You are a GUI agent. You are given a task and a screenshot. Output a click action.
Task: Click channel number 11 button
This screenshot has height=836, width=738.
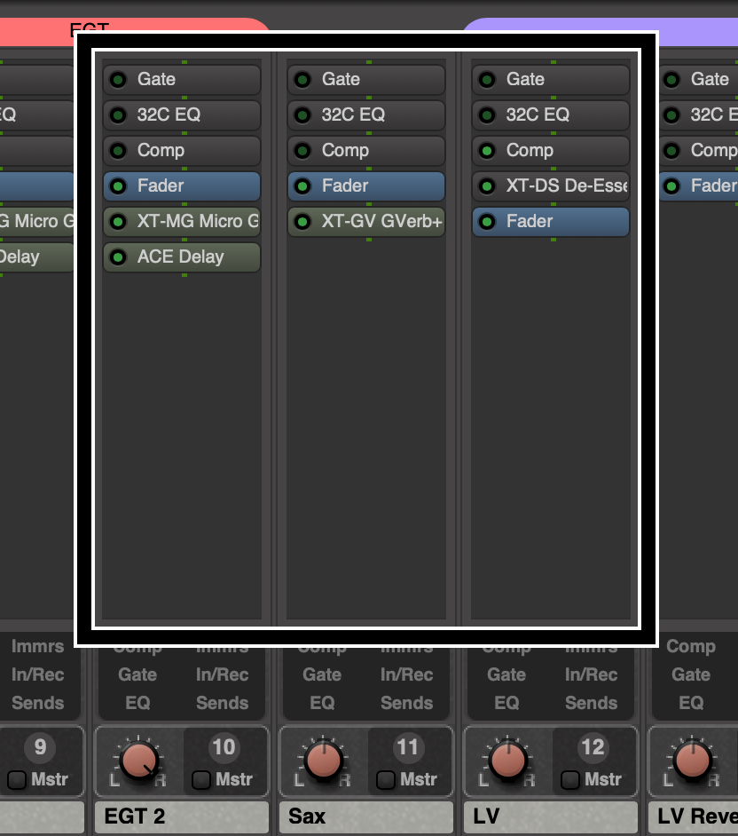408,747
